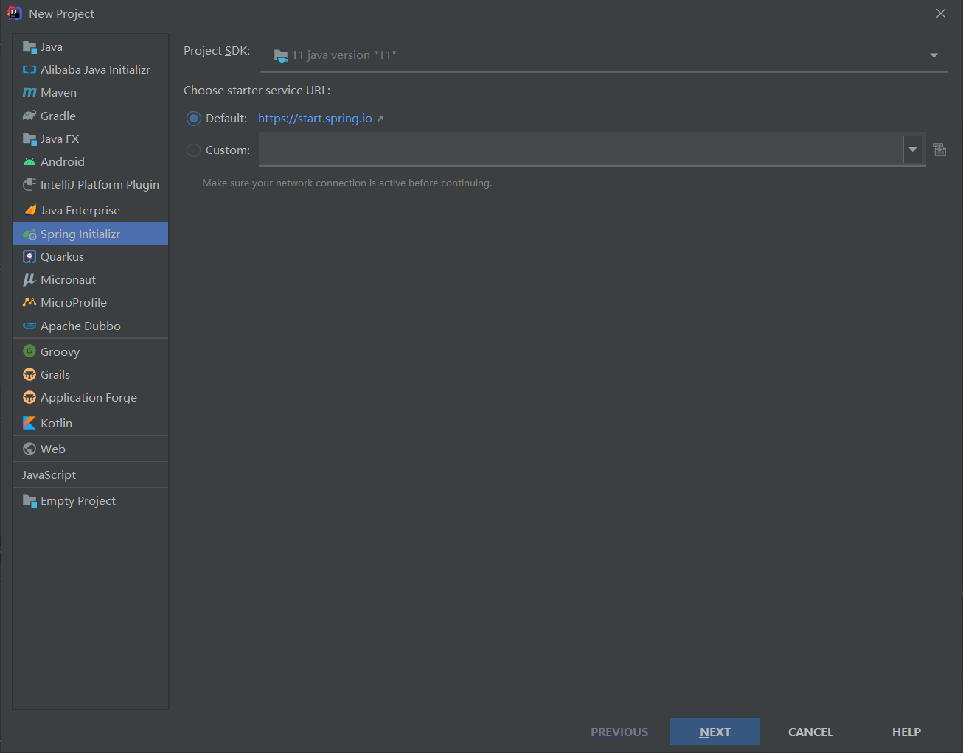Click the manage custom URLs icon

(x=939, y=150)
